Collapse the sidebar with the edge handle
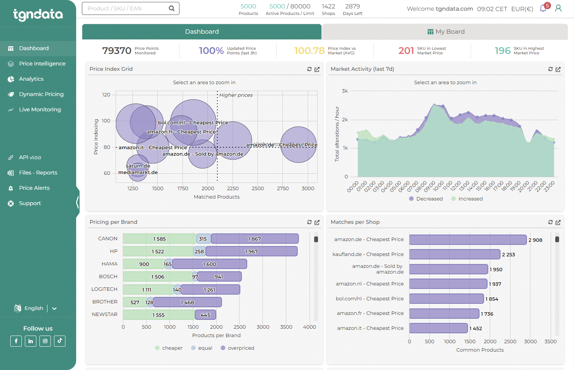The image size is (574, 370). click(77, 202)
